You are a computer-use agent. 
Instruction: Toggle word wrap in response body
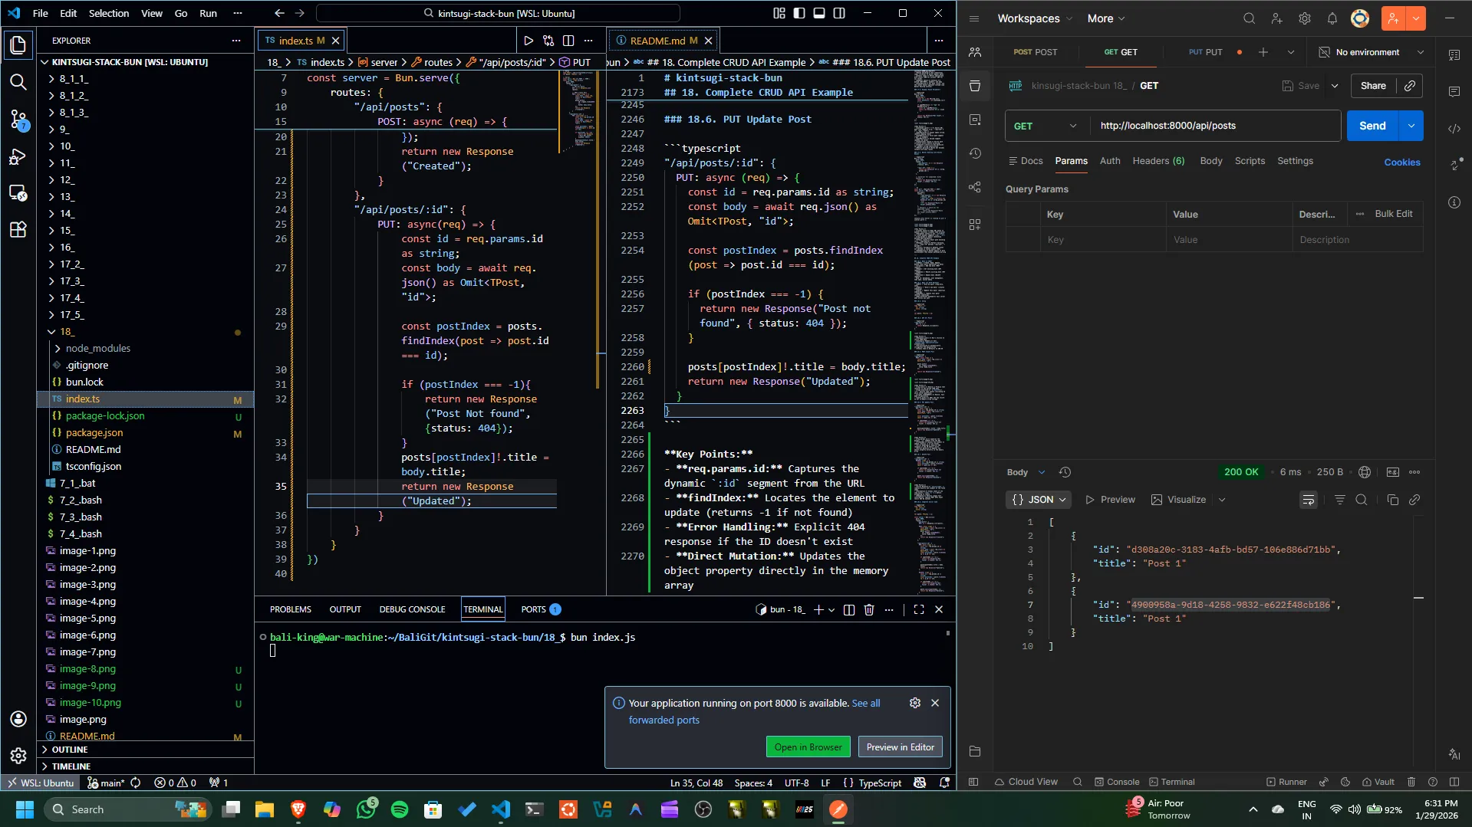(1308, 500)
